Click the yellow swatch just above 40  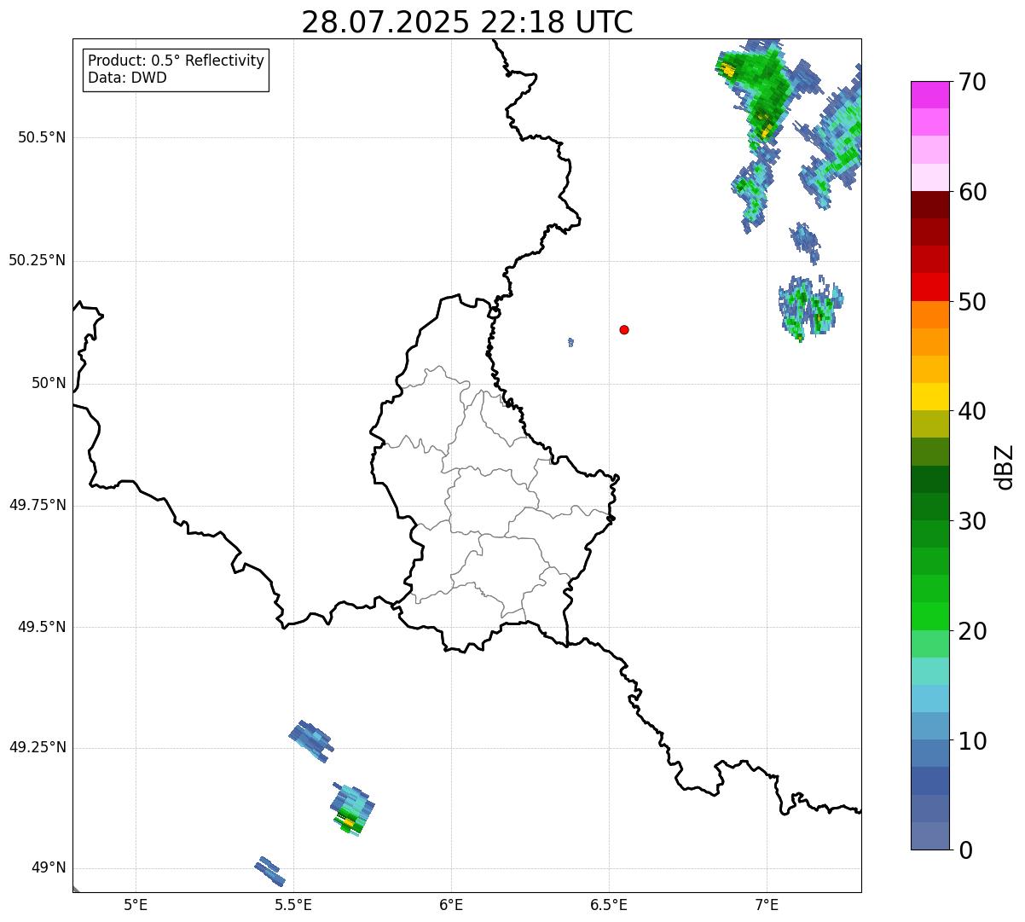[x=930, y=397]
